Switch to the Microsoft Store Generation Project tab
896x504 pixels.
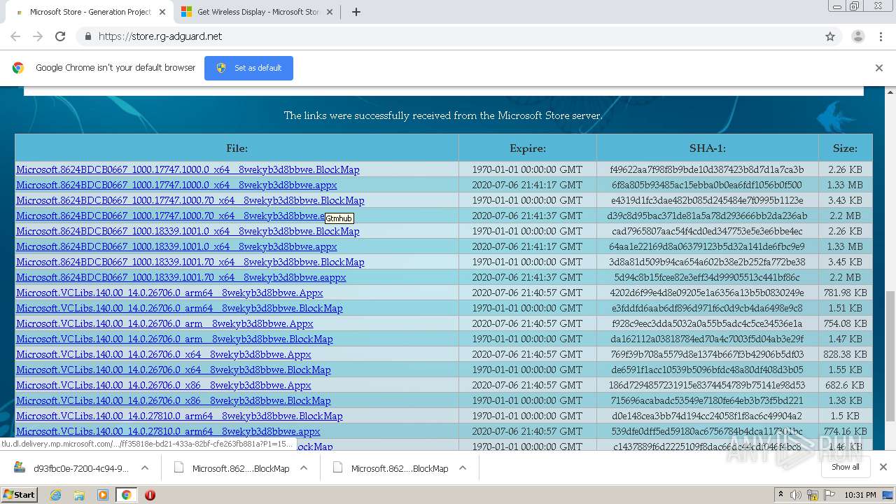[90, 12]
